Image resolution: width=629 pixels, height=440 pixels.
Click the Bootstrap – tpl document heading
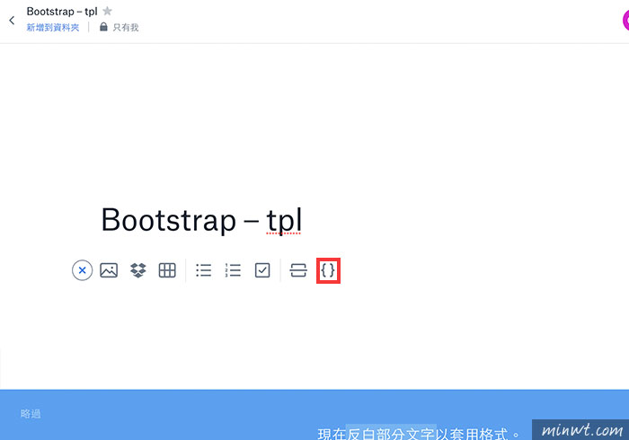coord(201,220)
